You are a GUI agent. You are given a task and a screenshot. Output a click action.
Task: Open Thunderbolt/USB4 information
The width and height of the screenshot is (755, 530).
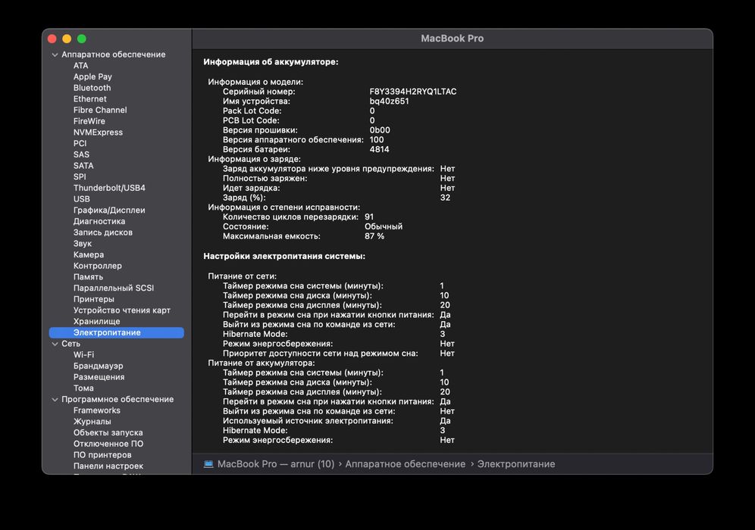[x=109, y=188]
